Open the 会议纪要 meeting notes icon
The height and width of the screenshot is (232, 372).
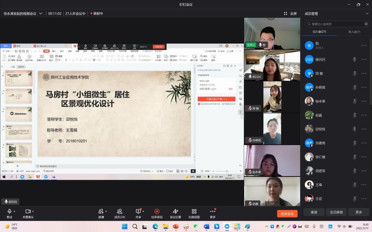click(175, 211)
